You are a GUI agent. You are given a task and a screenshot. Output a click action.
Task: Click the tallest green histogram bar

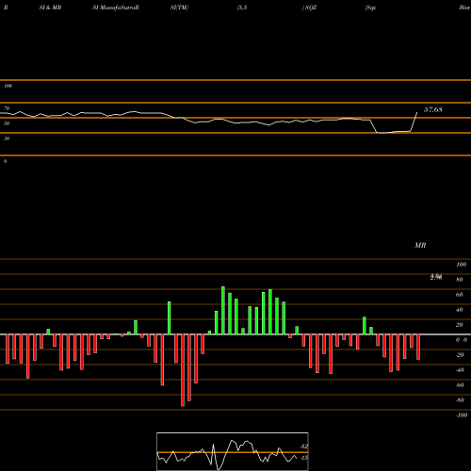point(223,310)
